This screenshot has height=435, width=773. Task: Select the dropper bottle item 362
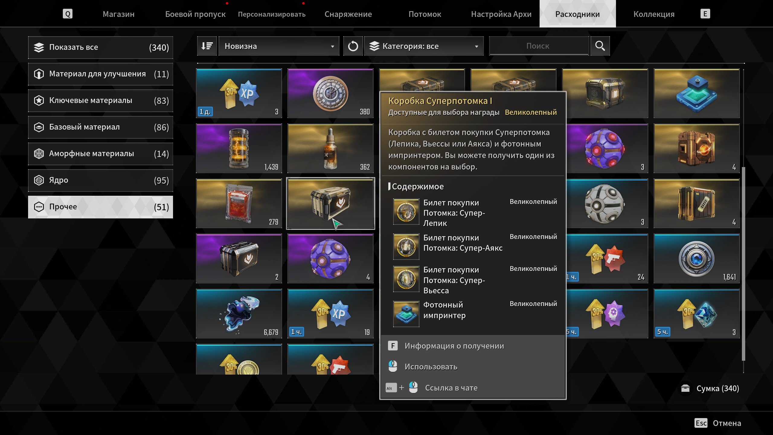pyautogui.click(x=330, y=148)
